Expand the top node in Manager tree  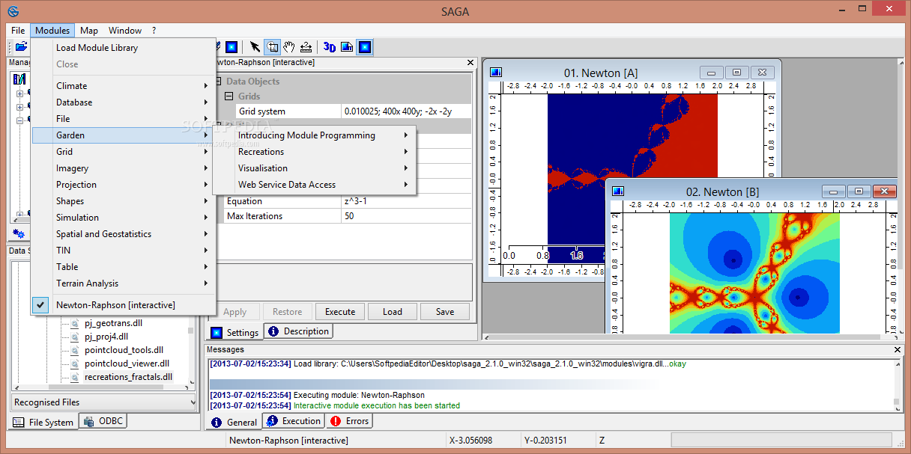[x=18, y=93]
